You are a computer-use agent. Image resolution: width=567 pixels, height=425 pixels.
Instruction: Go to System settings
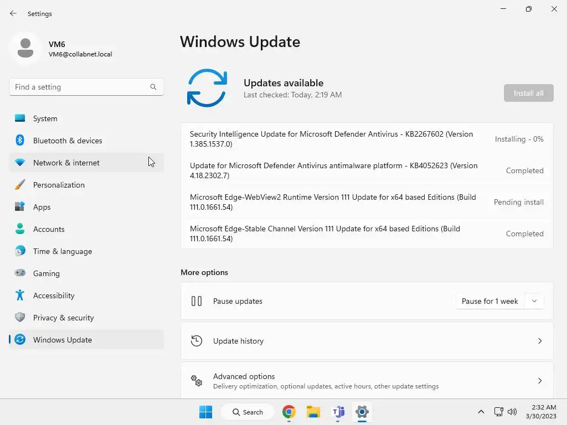coord(86,118)
